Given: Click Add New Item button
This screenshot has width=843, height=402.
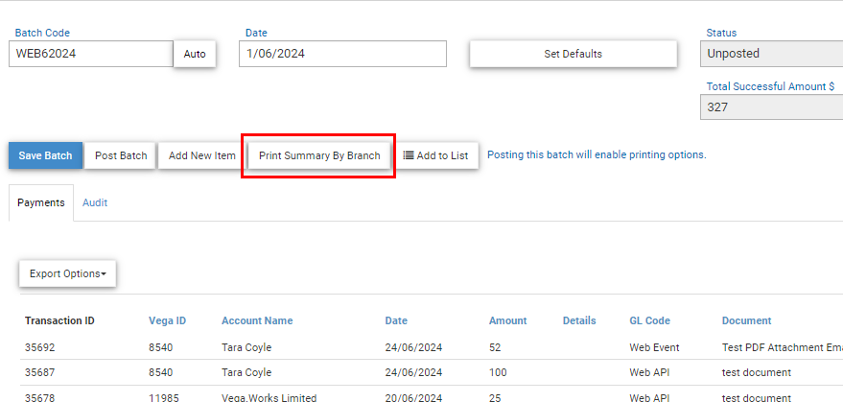Looking at the screenshot, I should [202, 155].
